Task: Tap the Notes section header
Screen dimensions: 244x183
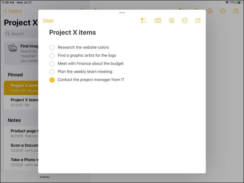Action: (14, 120)
